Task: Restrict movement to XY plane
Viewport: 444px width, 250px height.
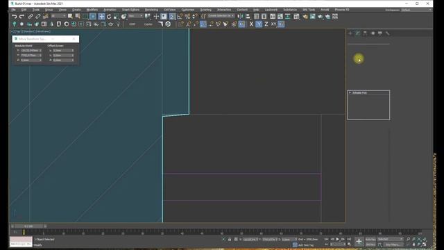Action: [273, 24]
